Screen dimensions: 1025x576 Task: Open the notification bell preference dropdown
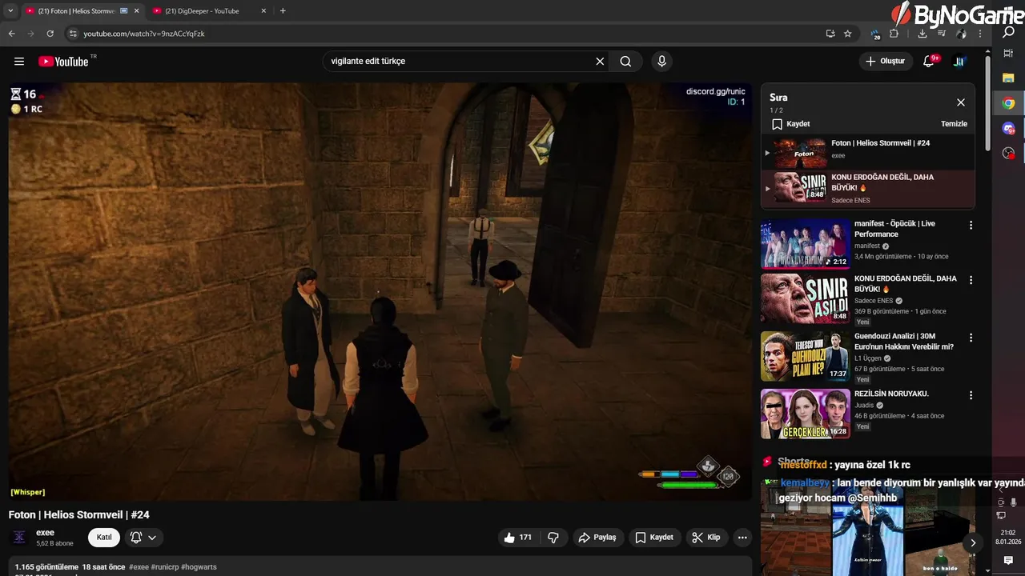pyautogui.click(x=143, y=538)
